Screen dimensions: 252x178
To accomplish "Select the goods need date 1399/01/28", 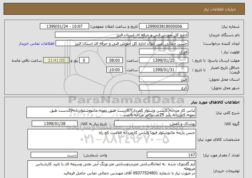I will (x=55, y=124).
